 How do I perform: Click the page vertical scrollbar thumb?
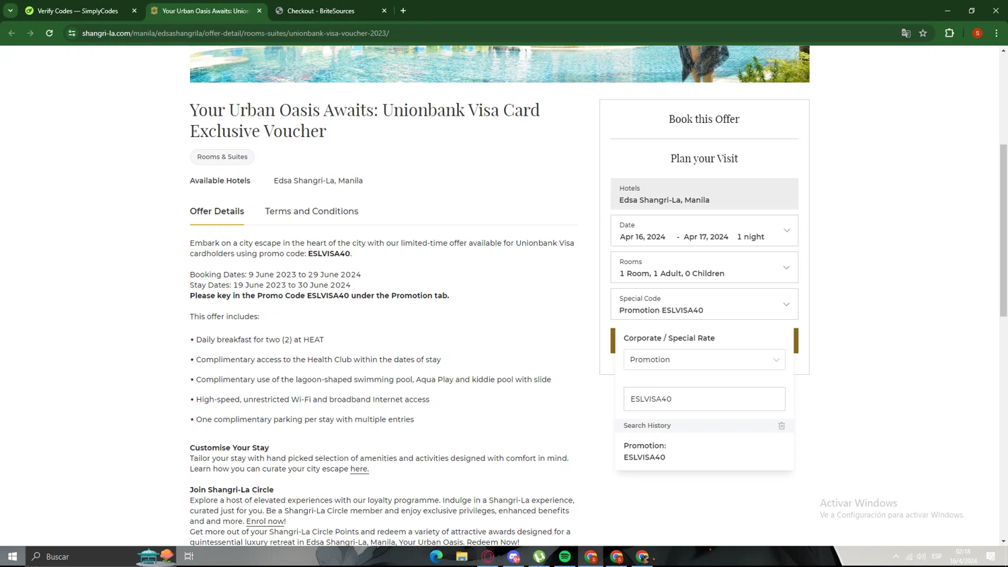coord(1003,230)
